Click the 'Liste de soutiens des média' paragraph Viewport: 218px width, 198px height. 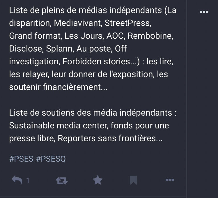coord(93,125)
